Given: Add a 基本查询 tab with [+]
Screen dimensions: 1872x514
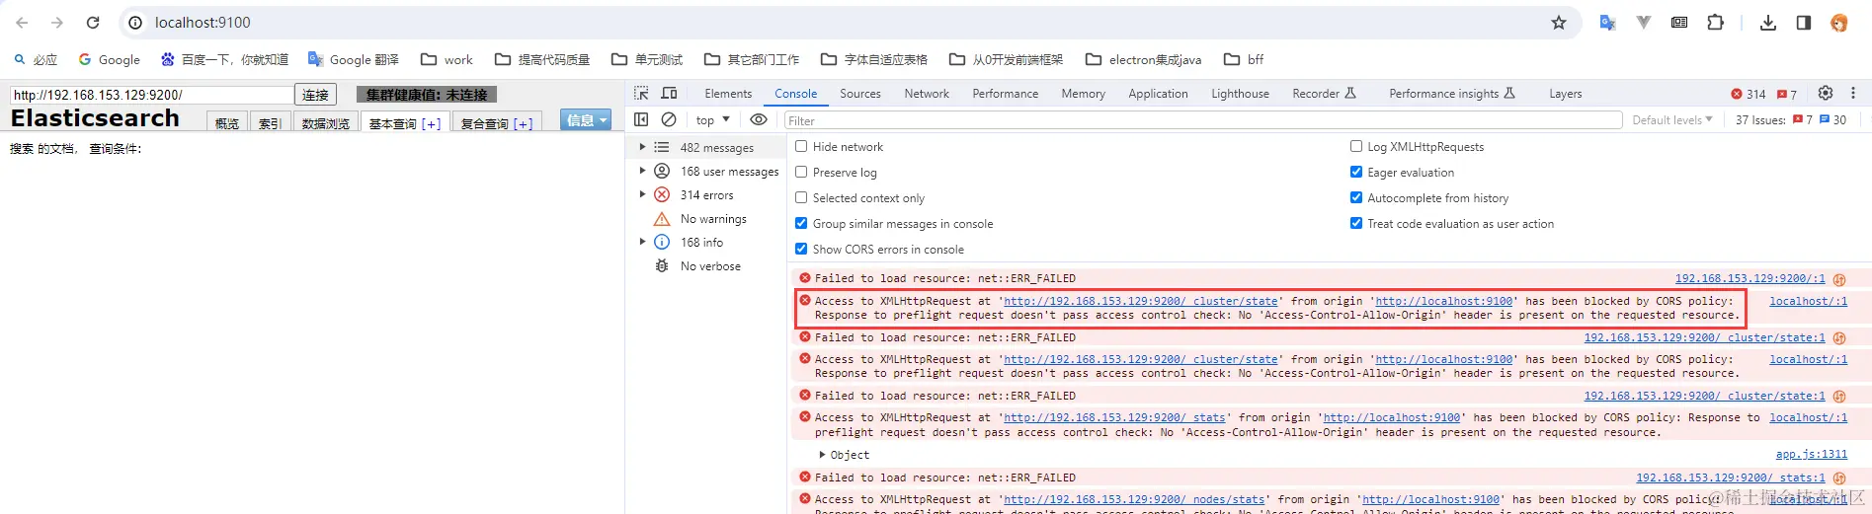Looking at the screenshot, I should coord(431,123).
